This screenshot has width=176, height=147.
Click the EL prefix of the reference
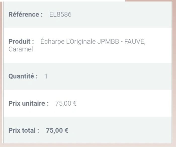(x=53, y=15)
